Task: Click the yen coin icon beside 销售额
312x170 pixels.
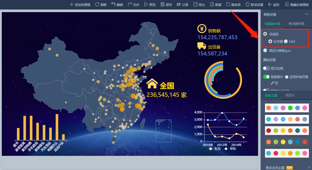Action: click(202, 29)
